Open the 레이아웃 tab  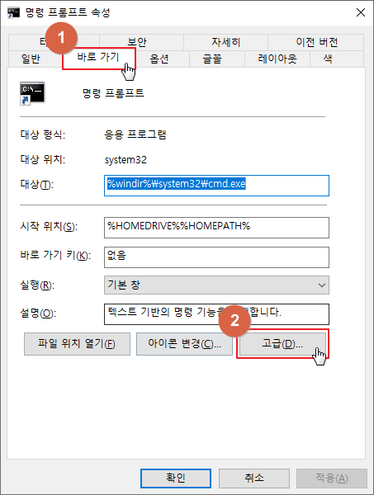[277, 59]
